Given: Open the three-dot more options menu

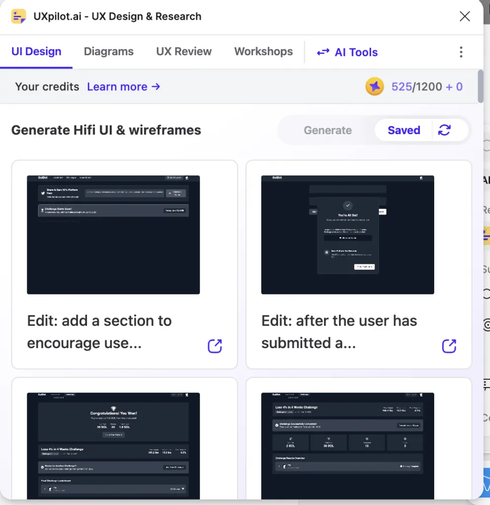Looking at the screenshot, I should point(461,52).
